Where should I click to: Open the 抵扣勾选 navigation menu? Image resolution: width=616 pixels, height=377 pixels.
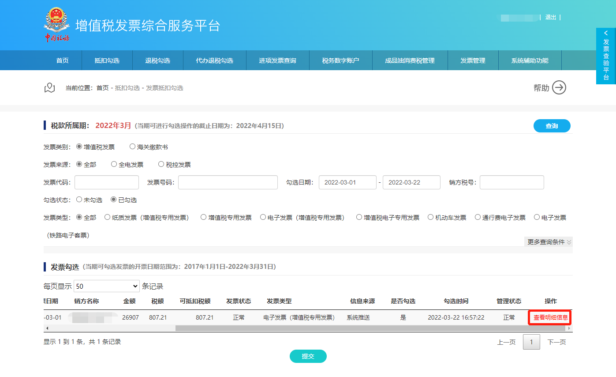coord(107,60)
